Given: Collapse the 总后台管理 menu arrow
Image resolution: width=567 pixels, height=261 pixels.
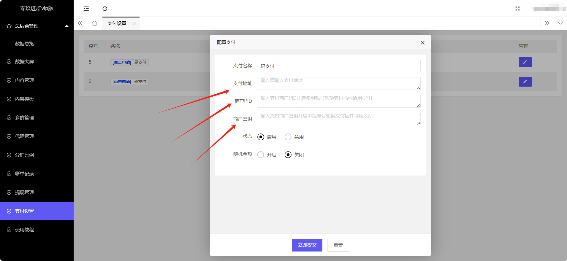Looking at the screenshot, I should [x=67, y=26].
